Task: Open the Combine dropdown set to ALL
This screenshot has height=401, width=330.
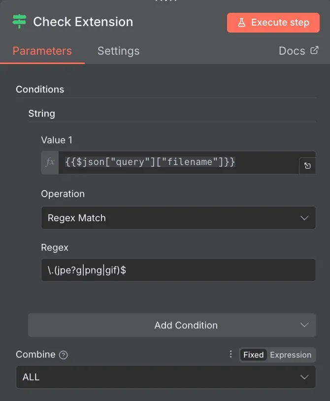Action: 165,377
